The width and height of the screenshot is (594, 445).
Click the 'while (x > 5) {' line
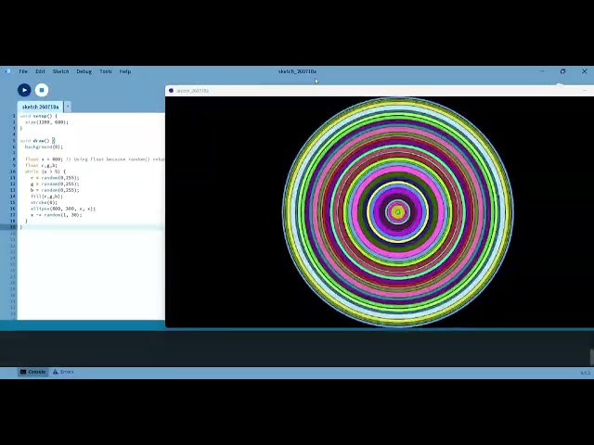click(x=45, y=172)
